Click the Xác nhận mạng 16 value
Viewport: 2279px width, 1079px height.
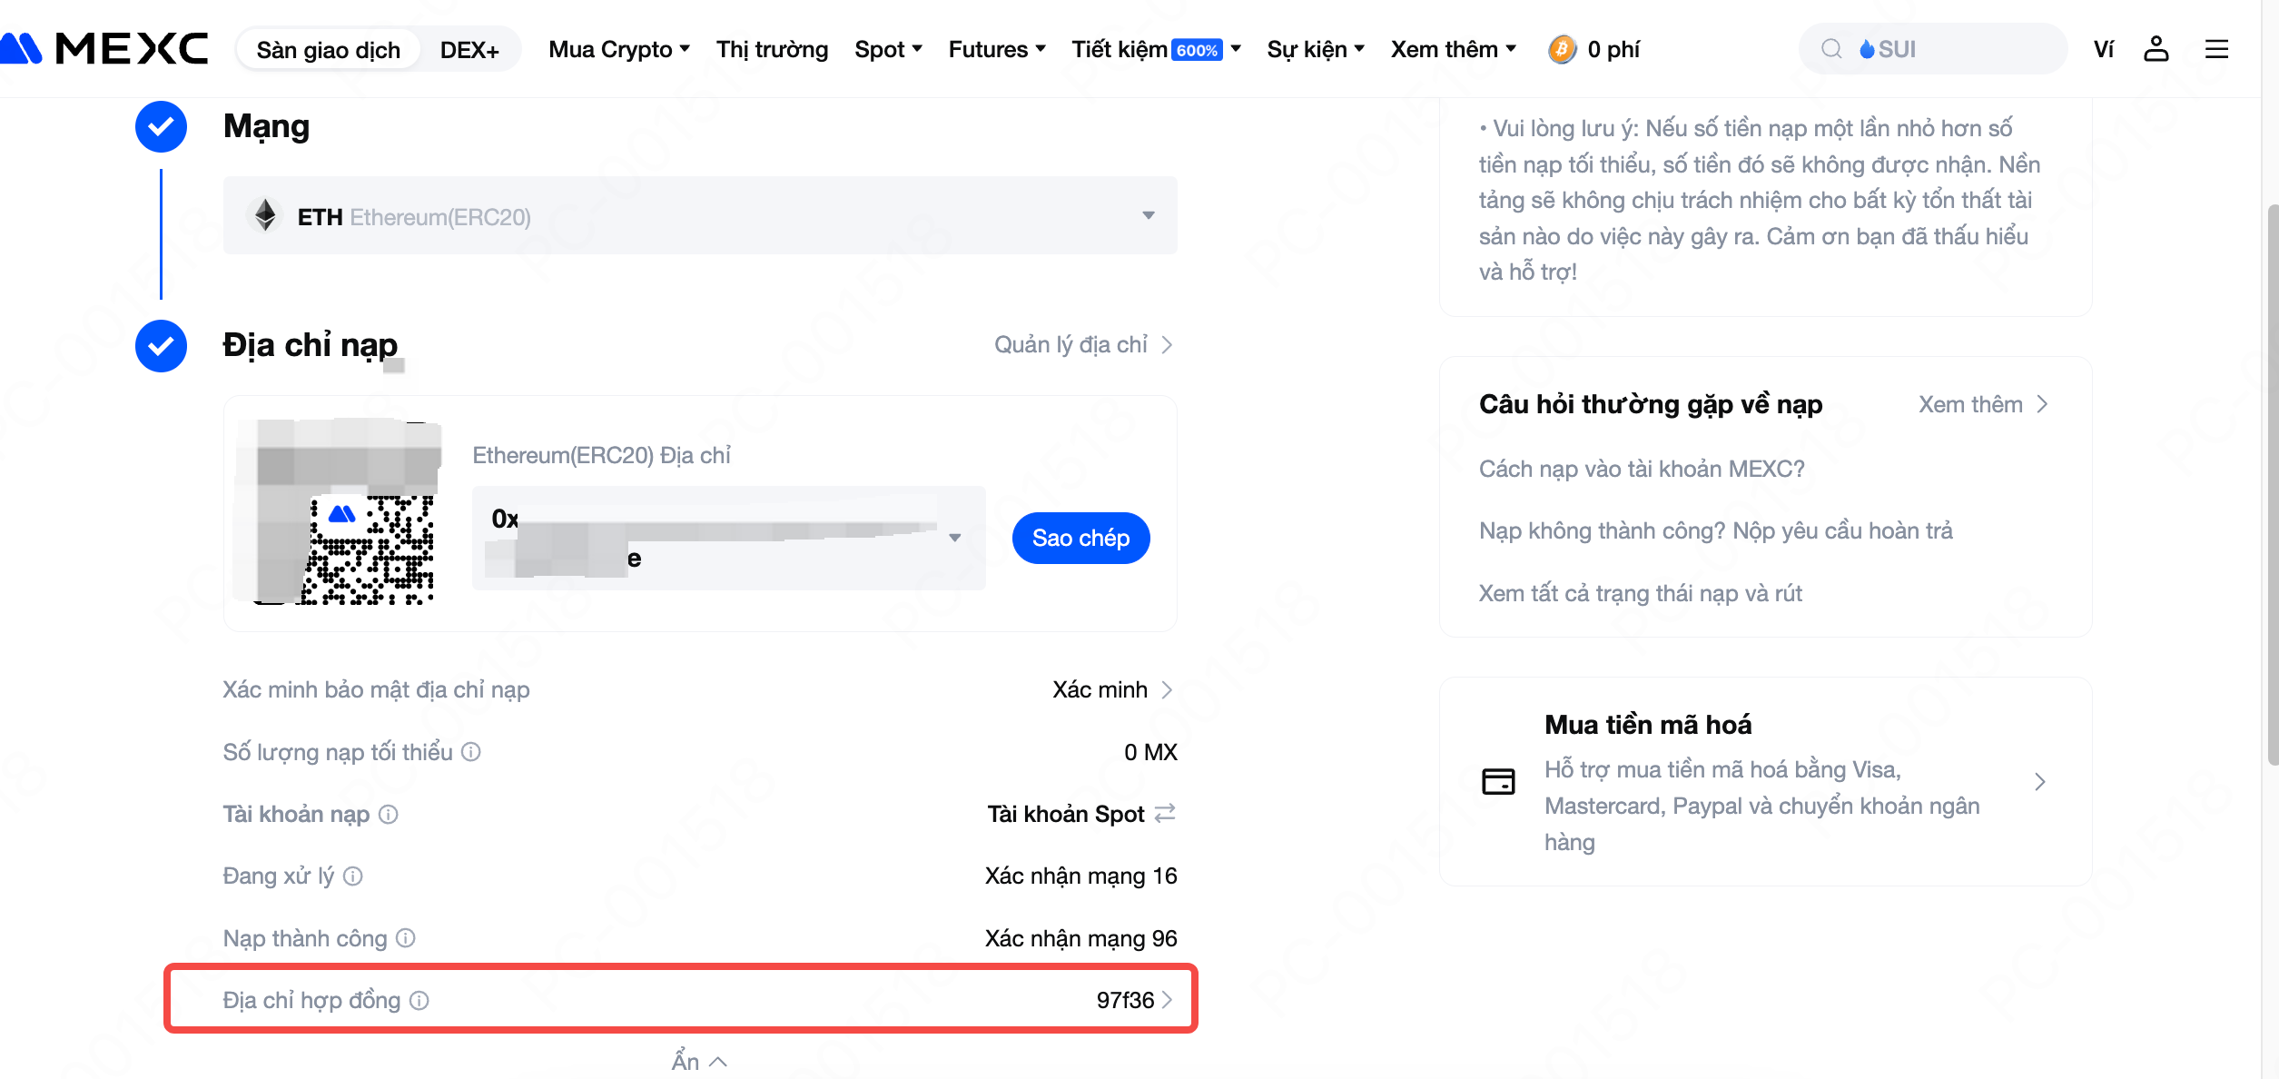[1080, 876]
